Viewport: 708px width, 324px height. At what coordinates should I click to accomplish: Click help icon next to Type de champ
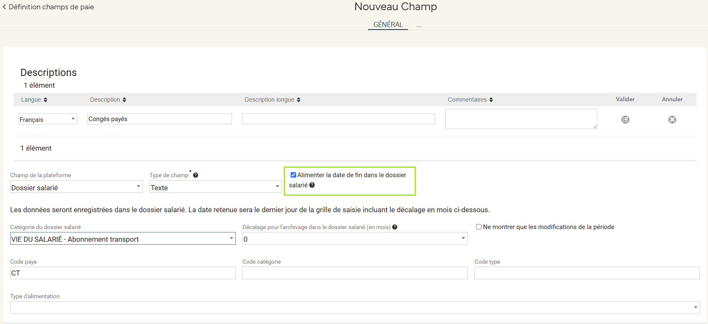196,175
